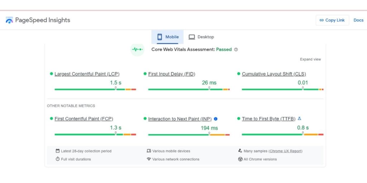Click the Latest 28-day collection period text
The width and height of the screenshot is (367, 183).
point(86,151)
